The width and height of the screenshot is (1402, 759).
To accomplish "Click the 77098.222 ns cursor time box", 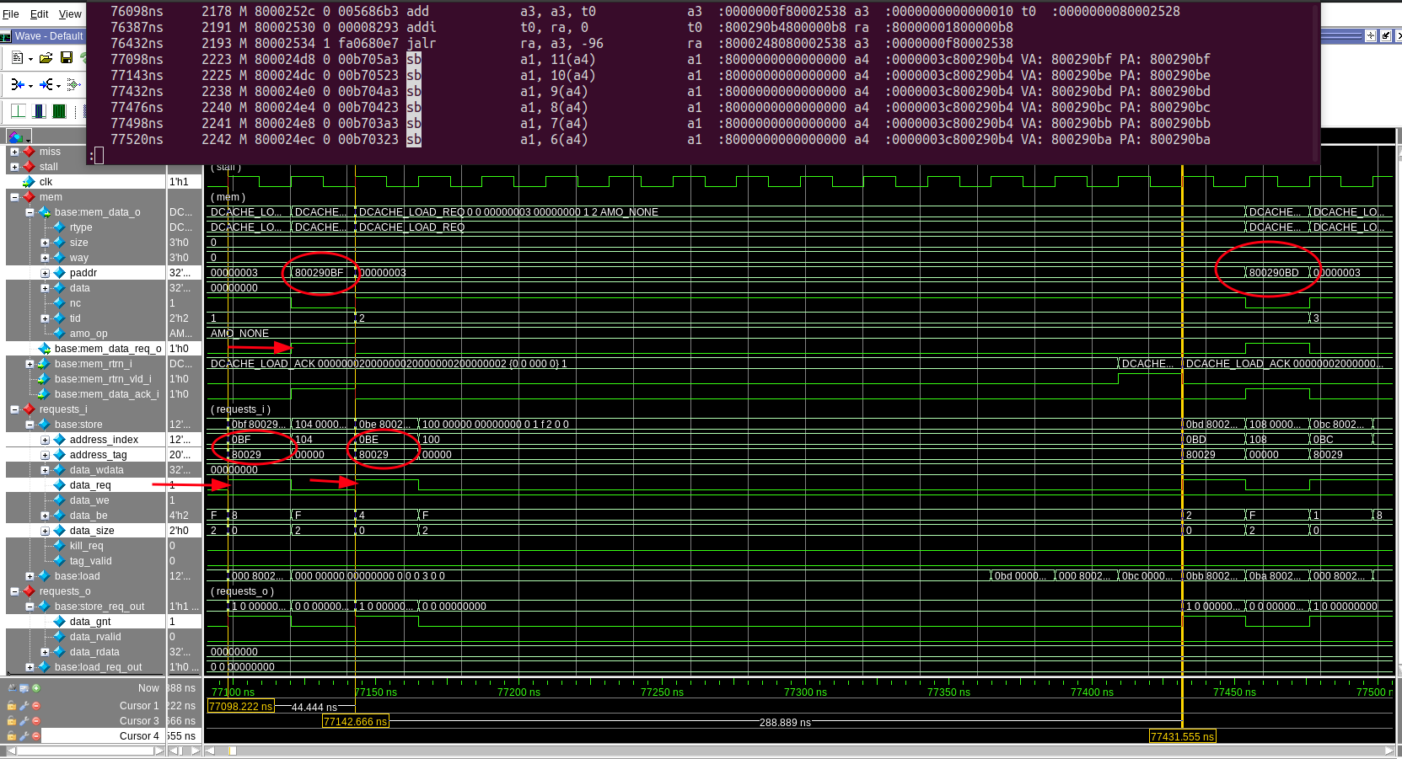I will tap(241, 706).
